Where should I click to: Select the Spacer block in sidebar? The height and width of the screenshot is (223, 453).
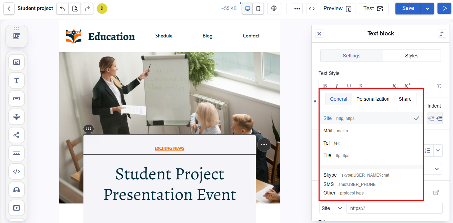coord(17,117)
